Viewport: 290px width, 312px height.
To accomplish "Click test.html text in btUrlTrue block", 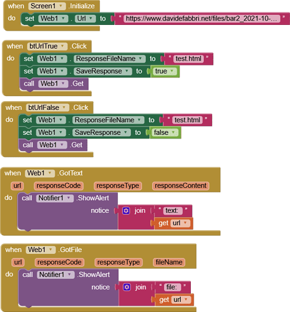I will pos(188,59).
